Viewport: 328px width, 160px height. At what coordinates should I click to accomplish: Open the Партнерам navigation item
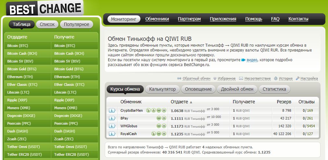tap(189, 19)
